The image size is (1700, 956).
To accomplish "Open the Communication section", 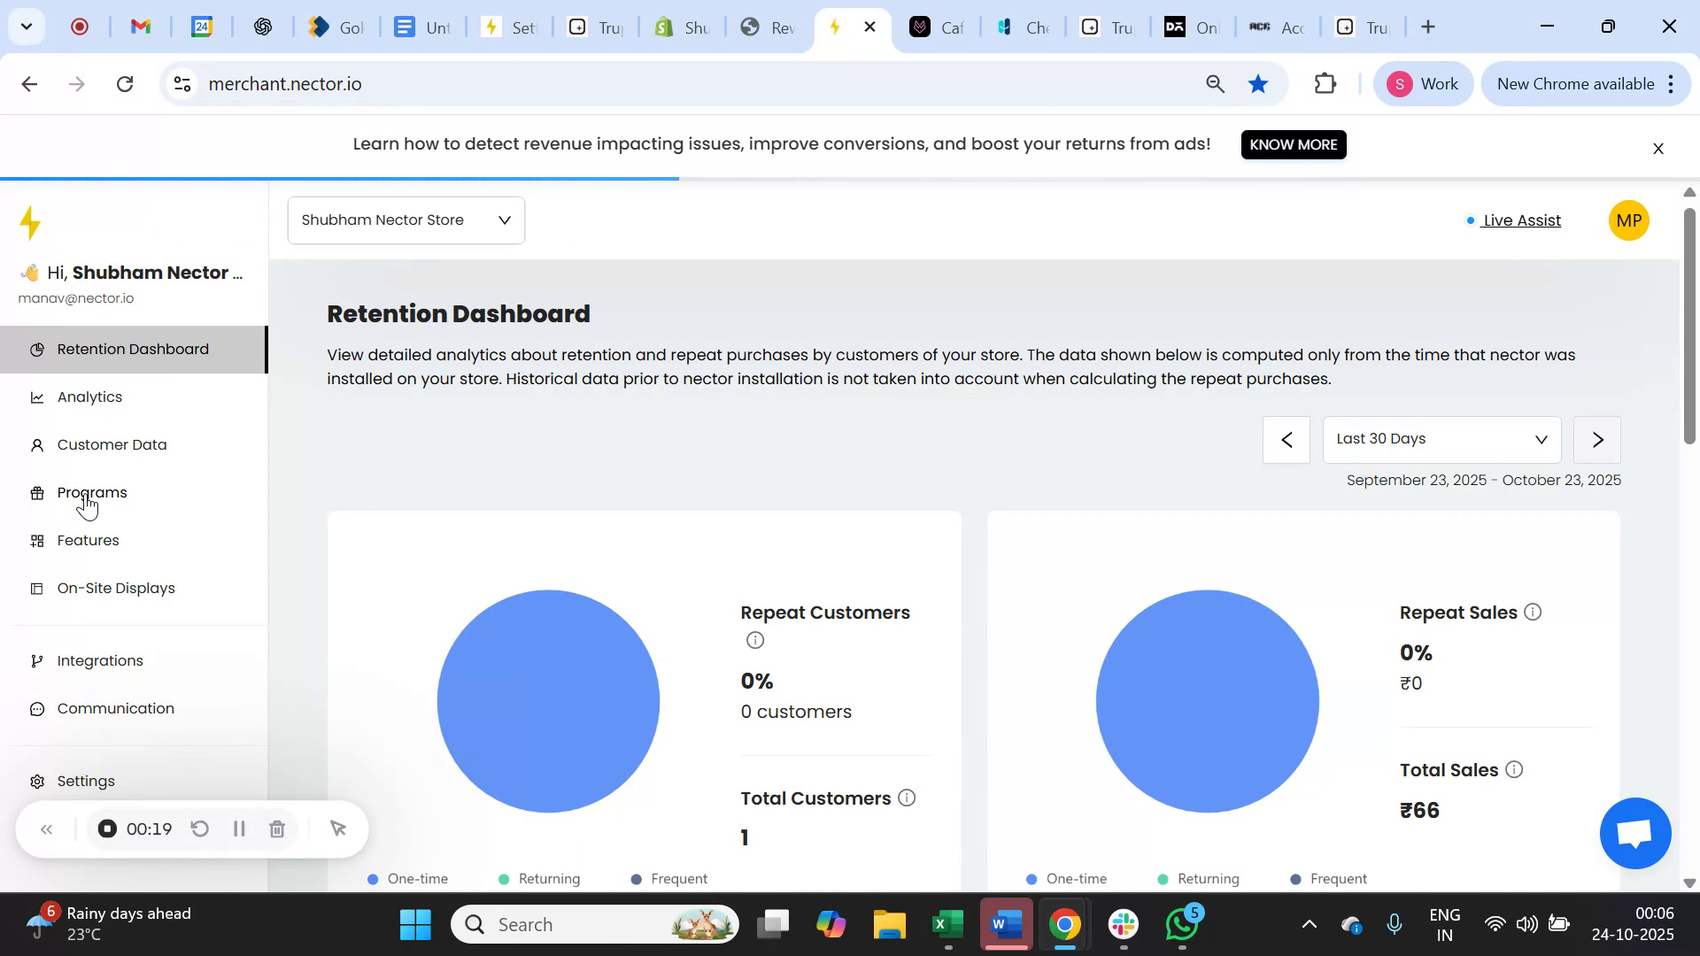I will pos(115,708).
